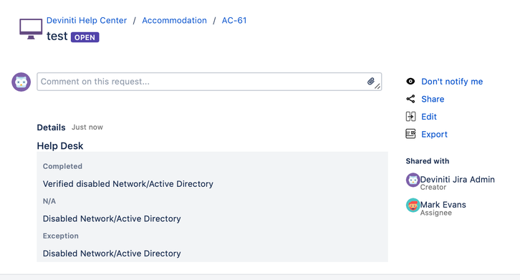520x280 pixels.
Task: Click the Verified disabled Network/Active Directory entry
Action: (x=128, y=184)
